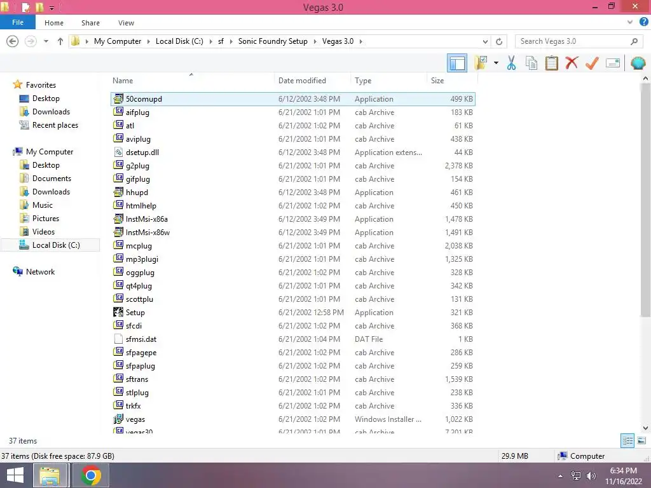Switch to details view icon in status bar
Viewport: 651px width, 488px height.
627,440
